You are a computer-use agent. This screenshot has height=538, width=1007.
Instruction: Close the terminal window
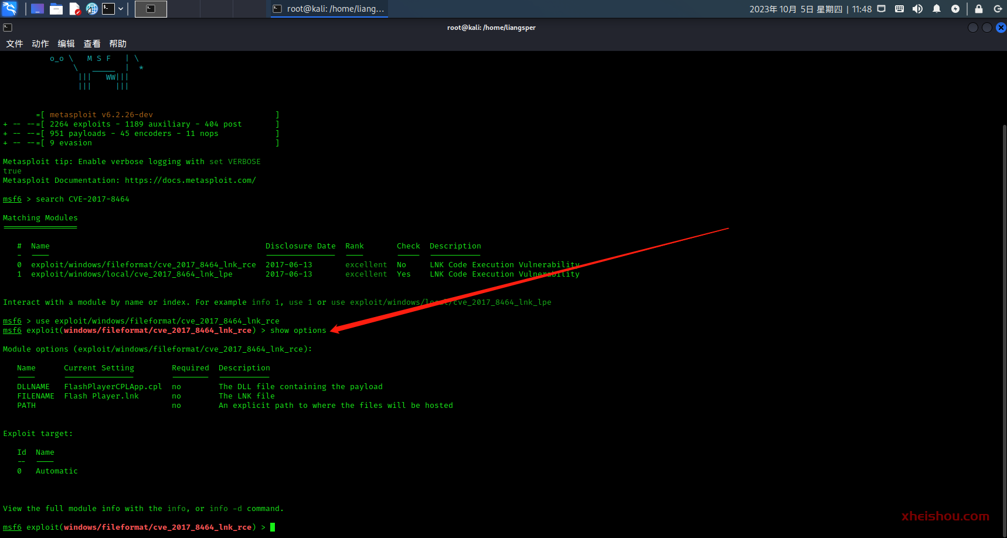point(1001,28)
